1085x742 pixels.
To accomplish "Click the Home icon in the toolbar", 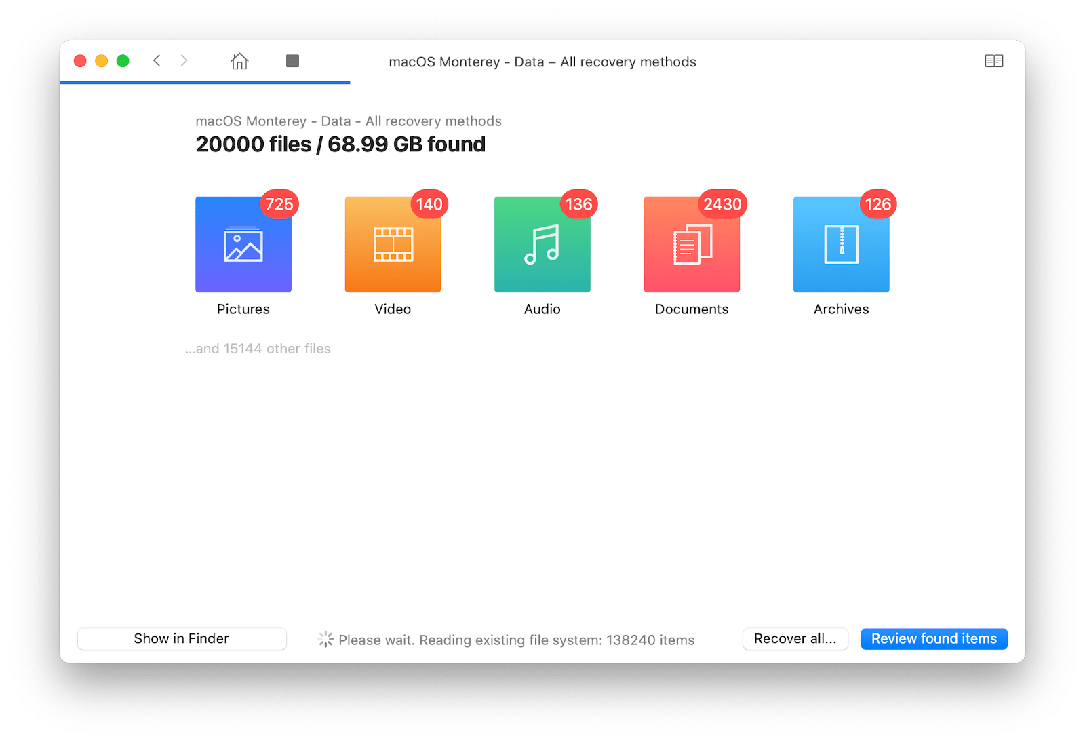I will 239,61.
